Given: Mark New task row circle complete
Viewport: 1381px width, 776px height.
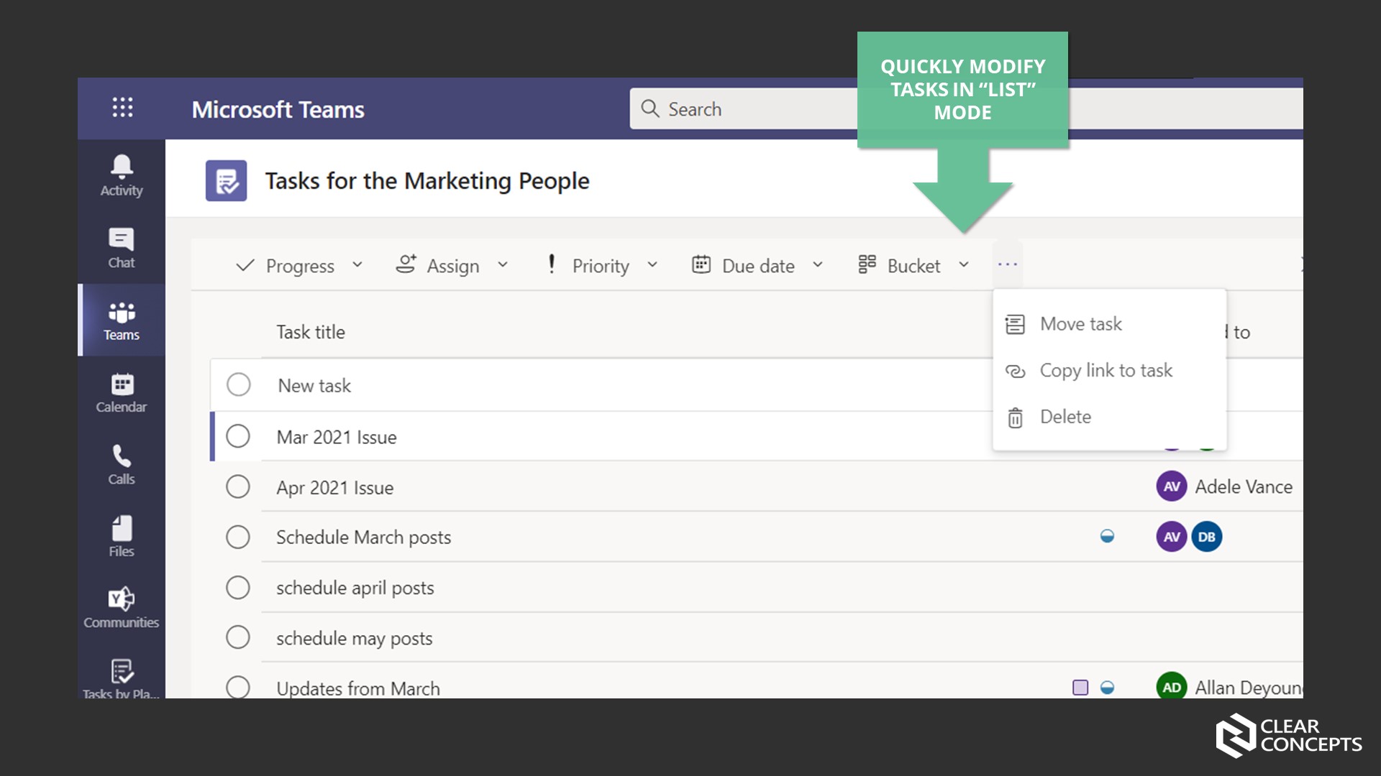Looking at the screenshot, I should (239, 384).
